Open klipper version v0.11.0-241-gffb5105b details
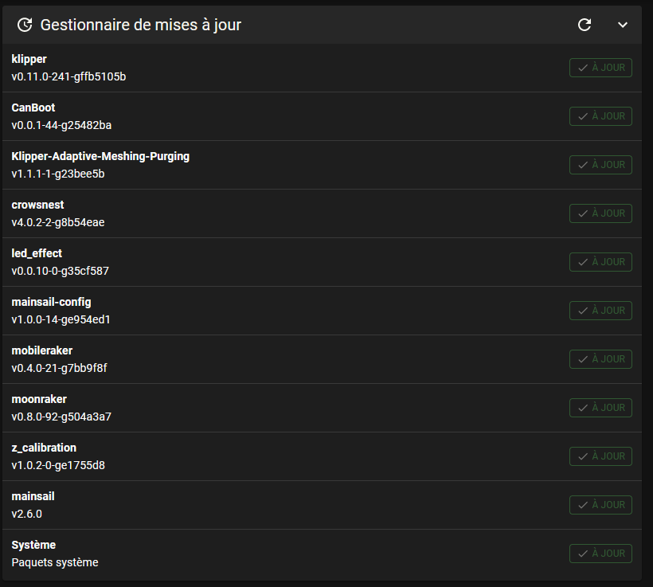Image resolution: width=653 pixels, height=587 pixels. 68,76
